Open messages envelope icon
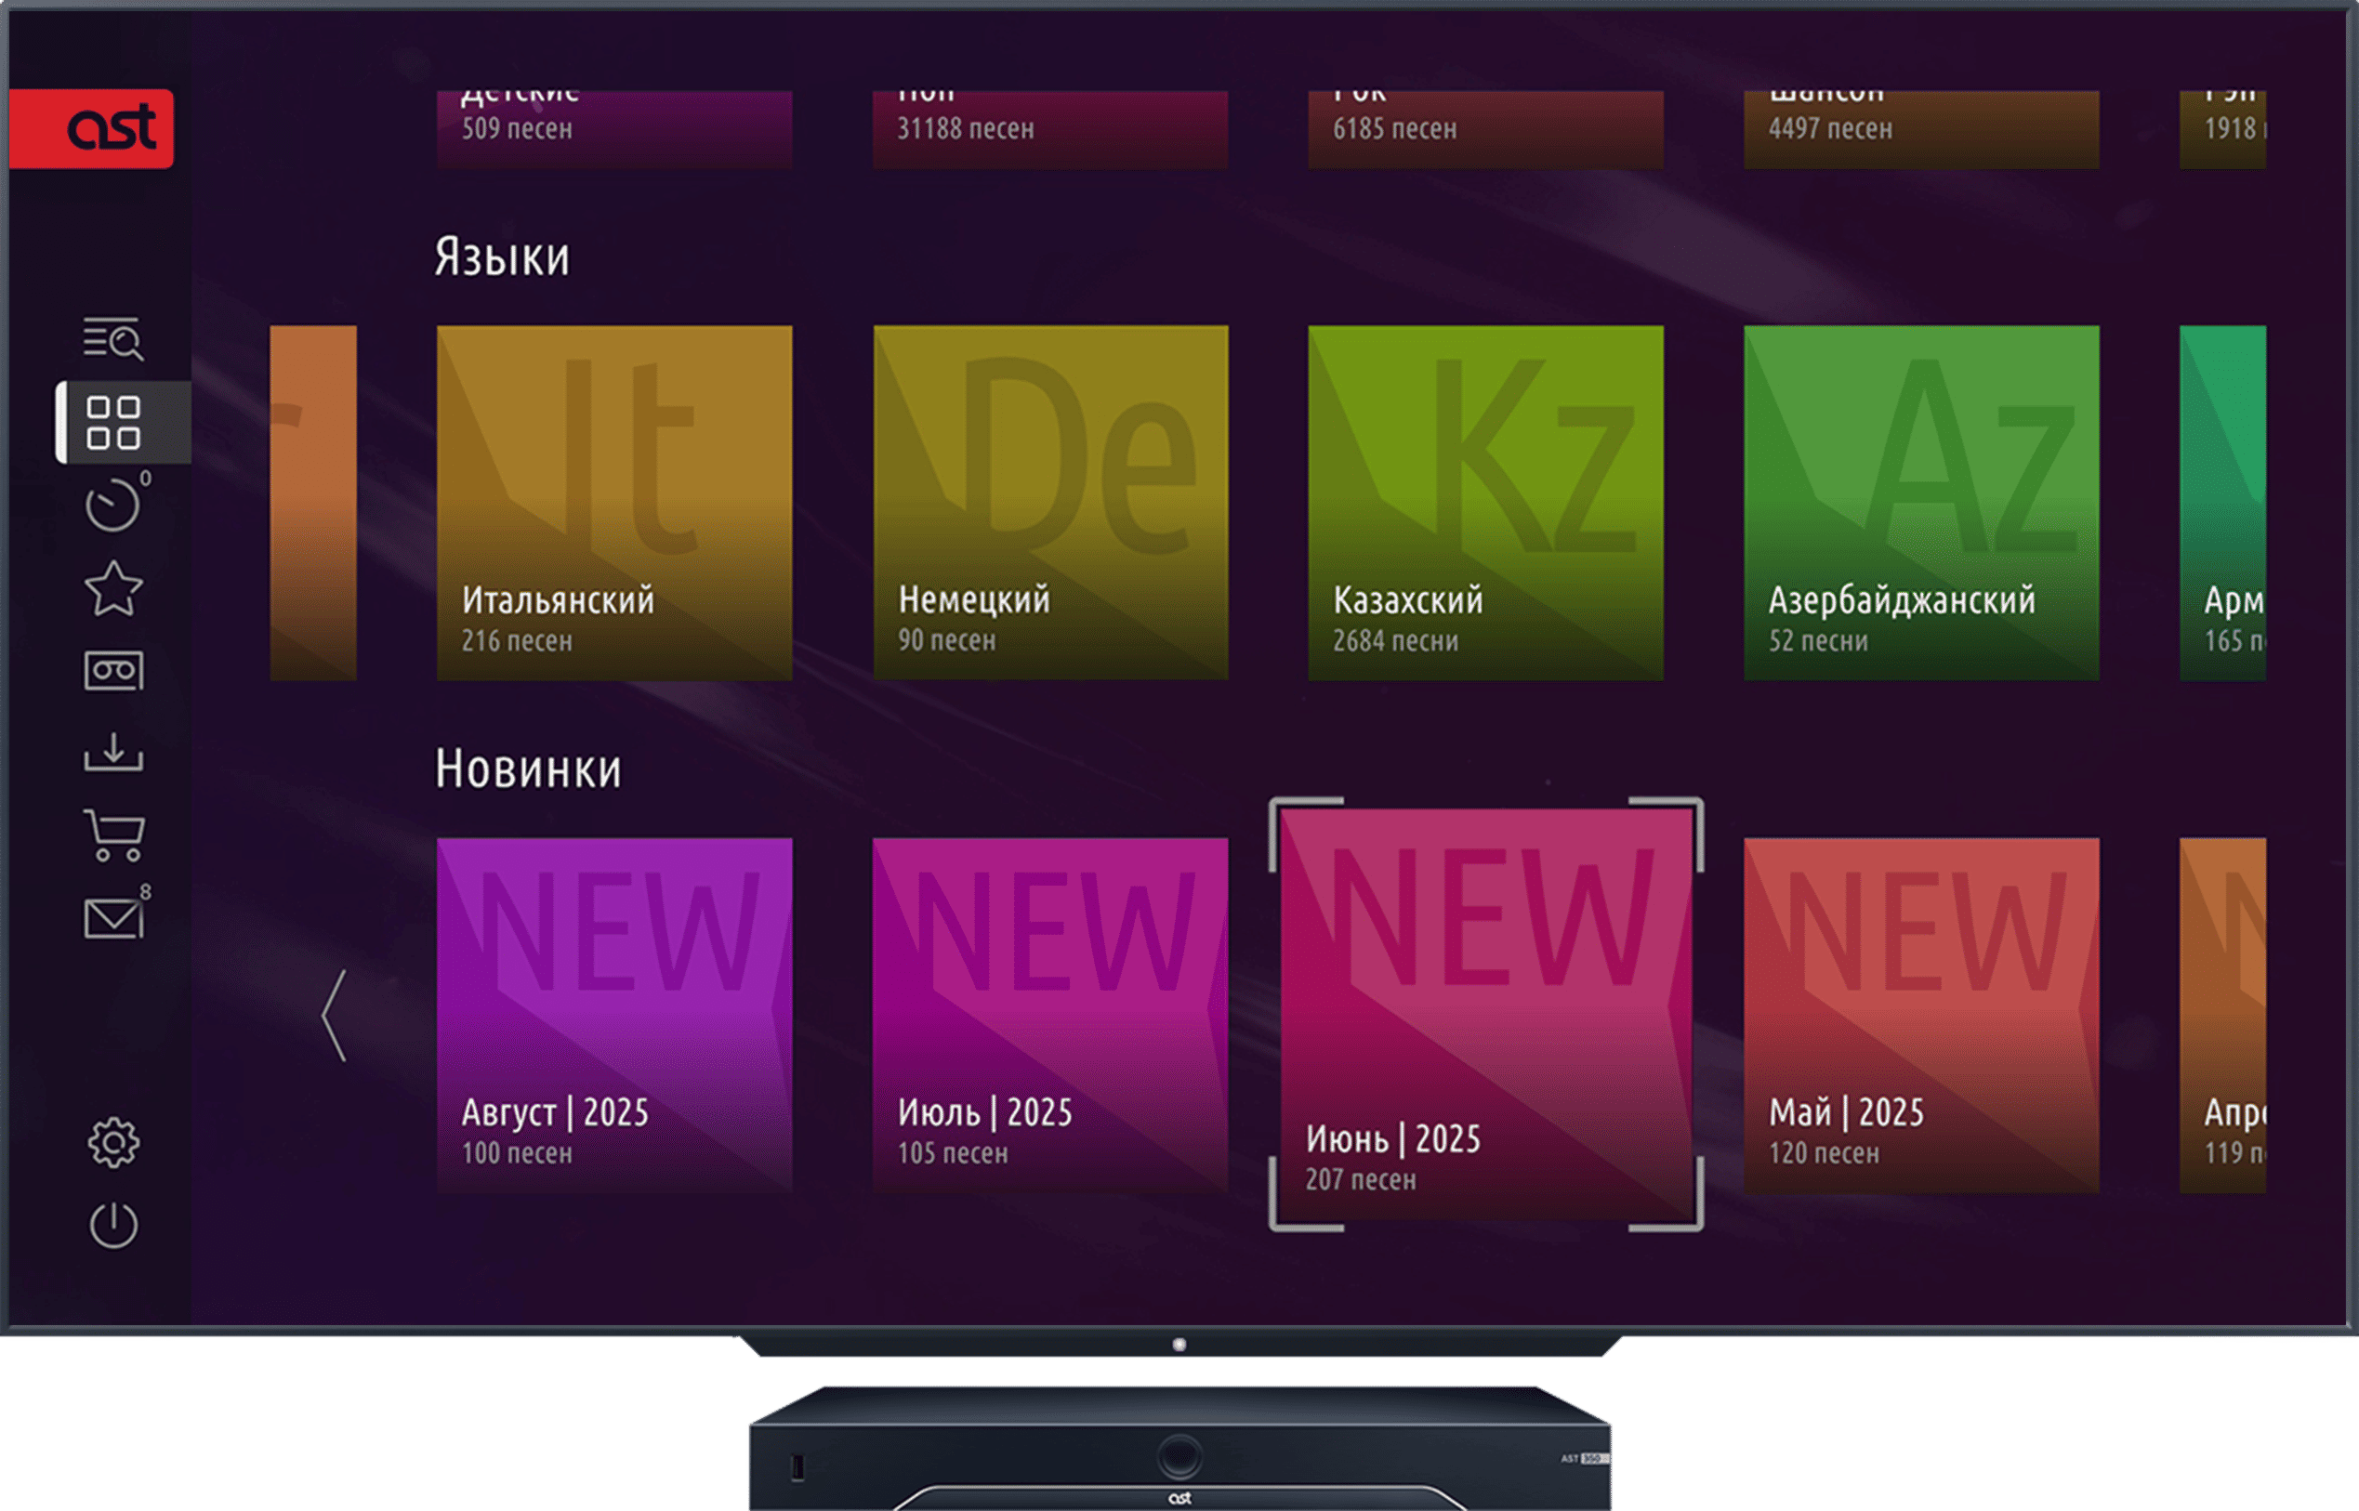 pyautogui.click(x=112, y=919)
